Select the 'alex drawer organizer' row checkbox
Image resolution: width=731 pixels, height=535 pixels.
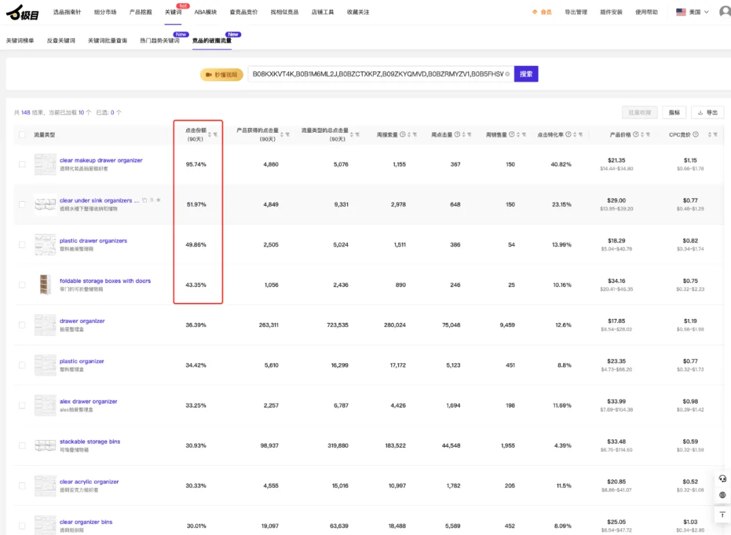pos(22,406)
